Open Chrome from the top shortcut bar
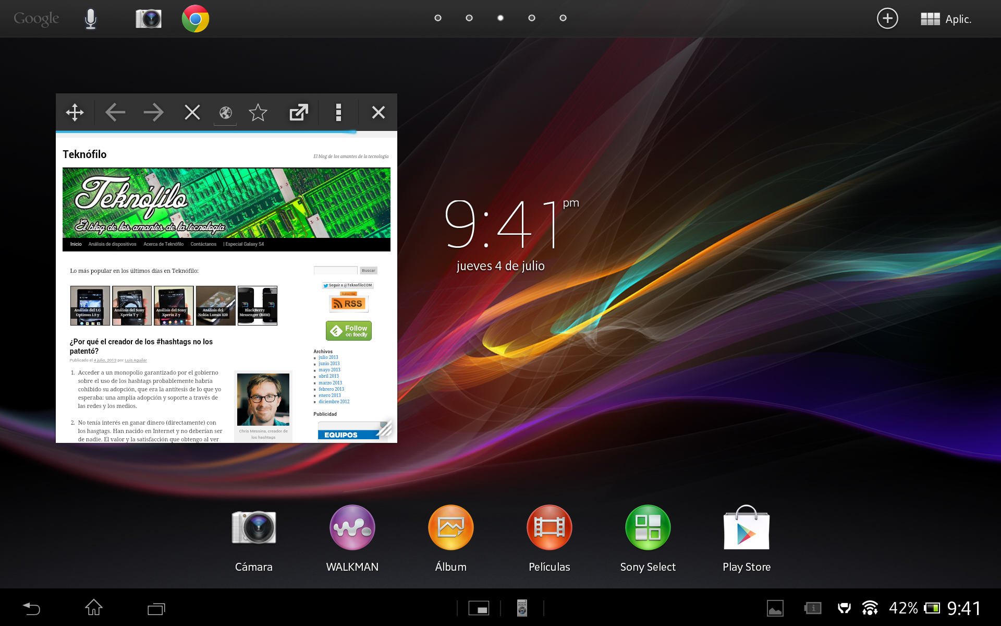 (x=196, y=19)
